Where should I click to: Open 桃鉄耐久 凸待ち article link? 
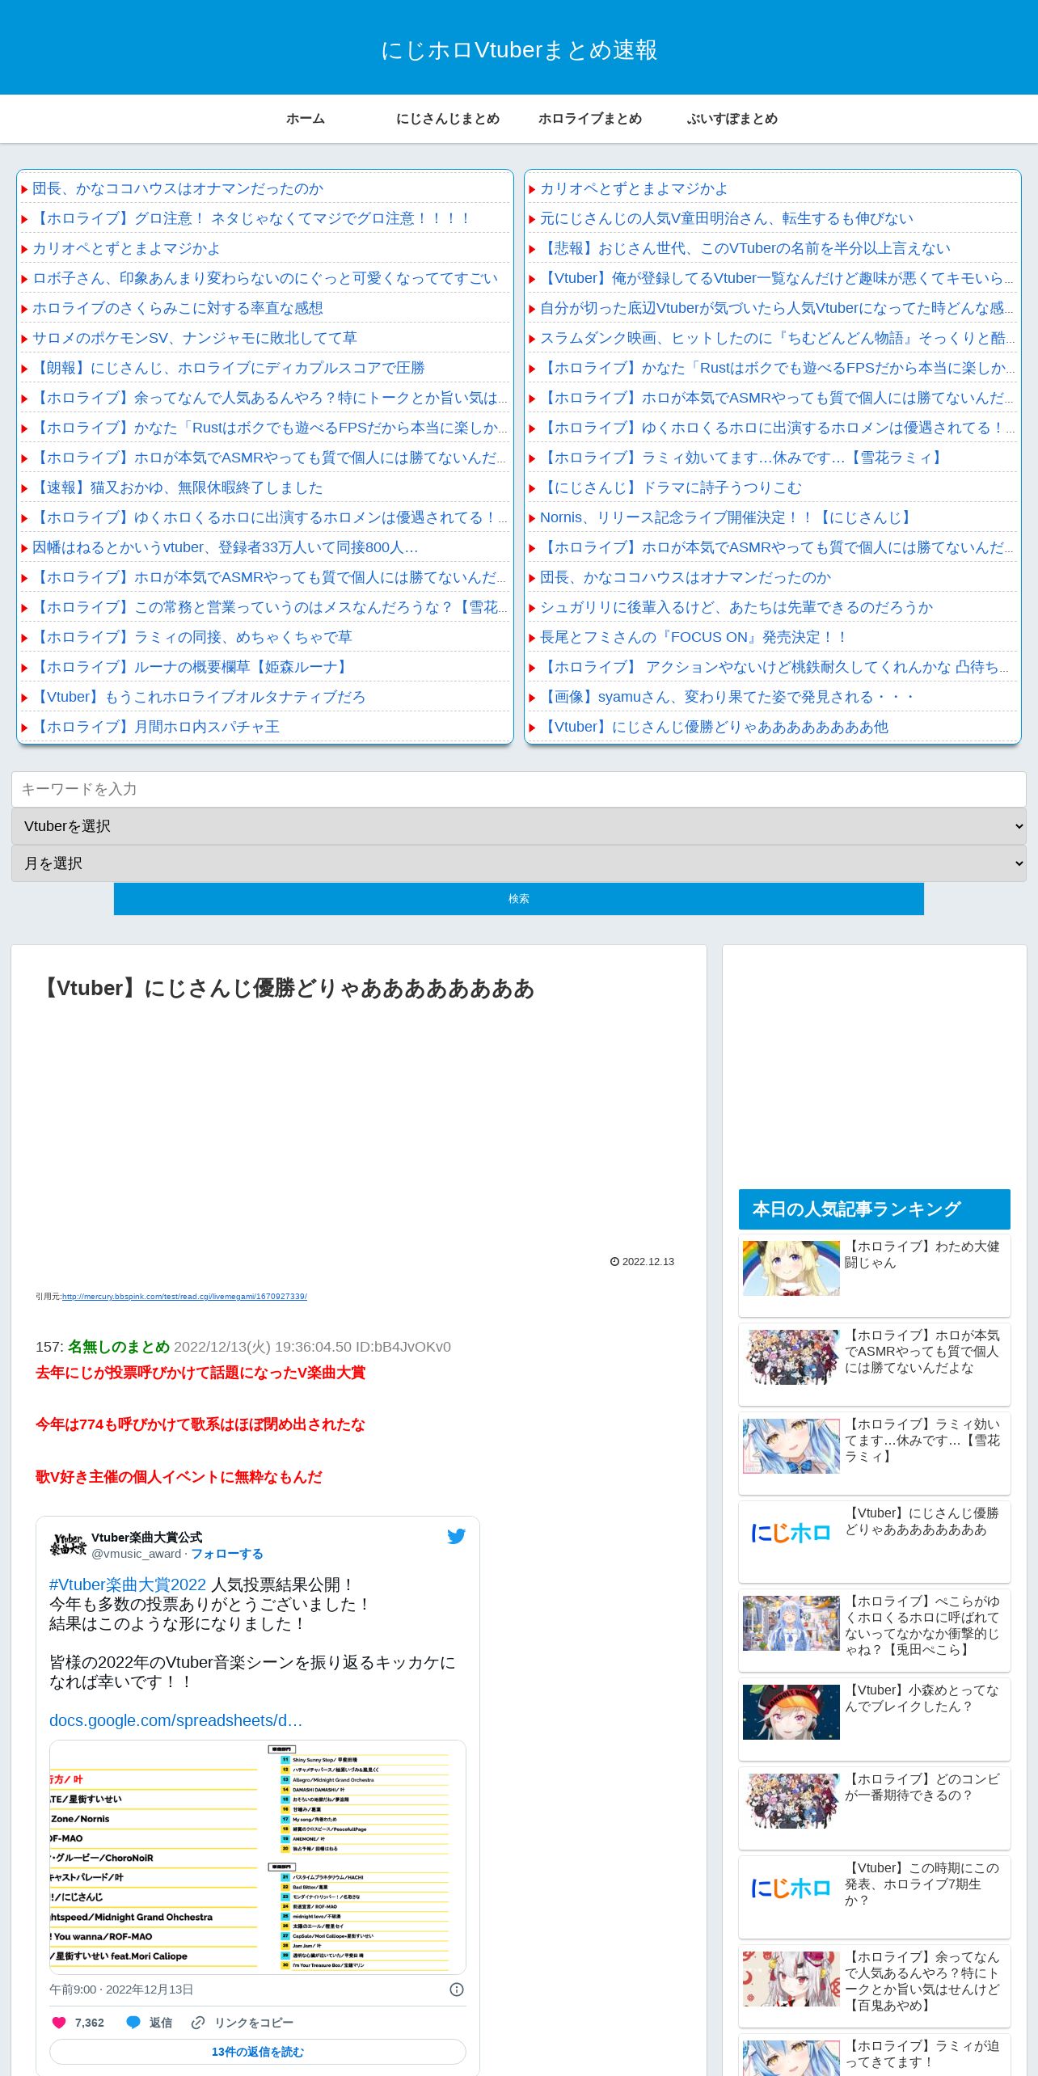pyautogui.click(x=774, y=667)
